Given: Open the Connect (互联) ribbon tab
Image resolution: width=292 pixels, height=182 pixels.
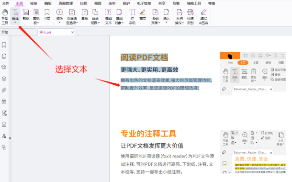Looking at the screenshot, I should (x=176, y=3).
